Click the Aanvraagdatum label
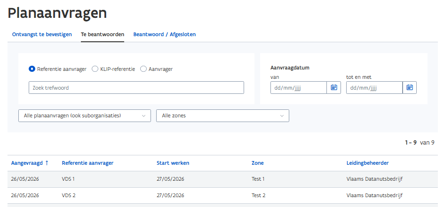The height and width of the screenshot is (207, 444). (290, 68)
